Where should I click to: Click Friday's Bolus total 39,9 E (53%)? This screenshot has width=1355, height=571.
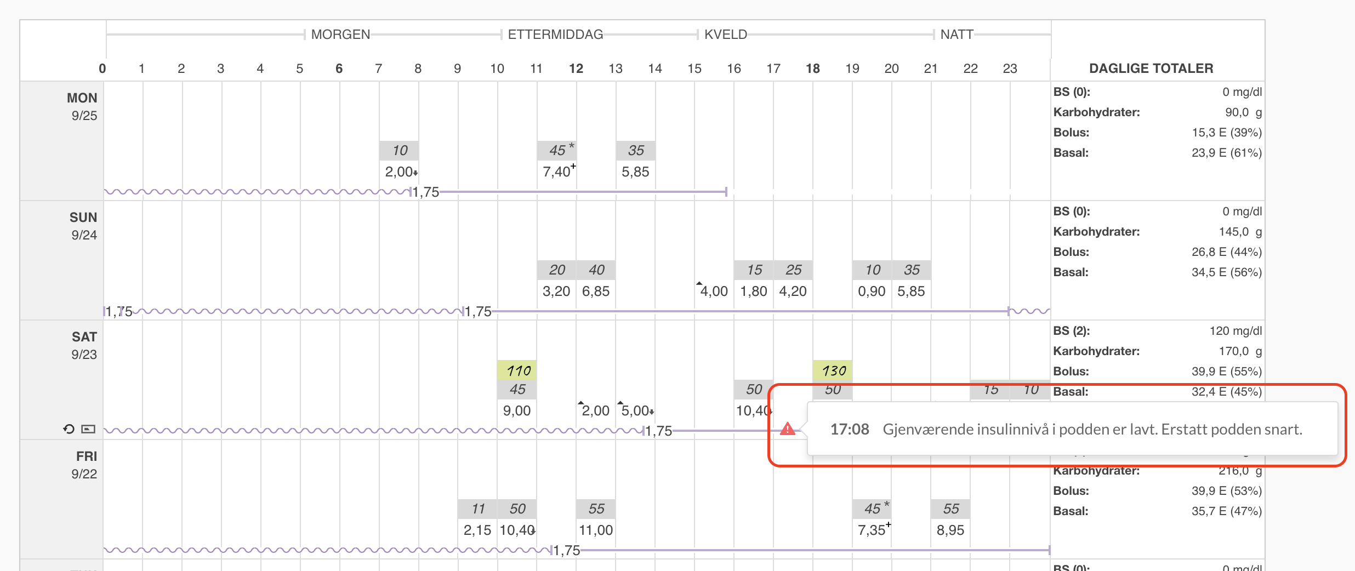click(x=1227, y=491)
